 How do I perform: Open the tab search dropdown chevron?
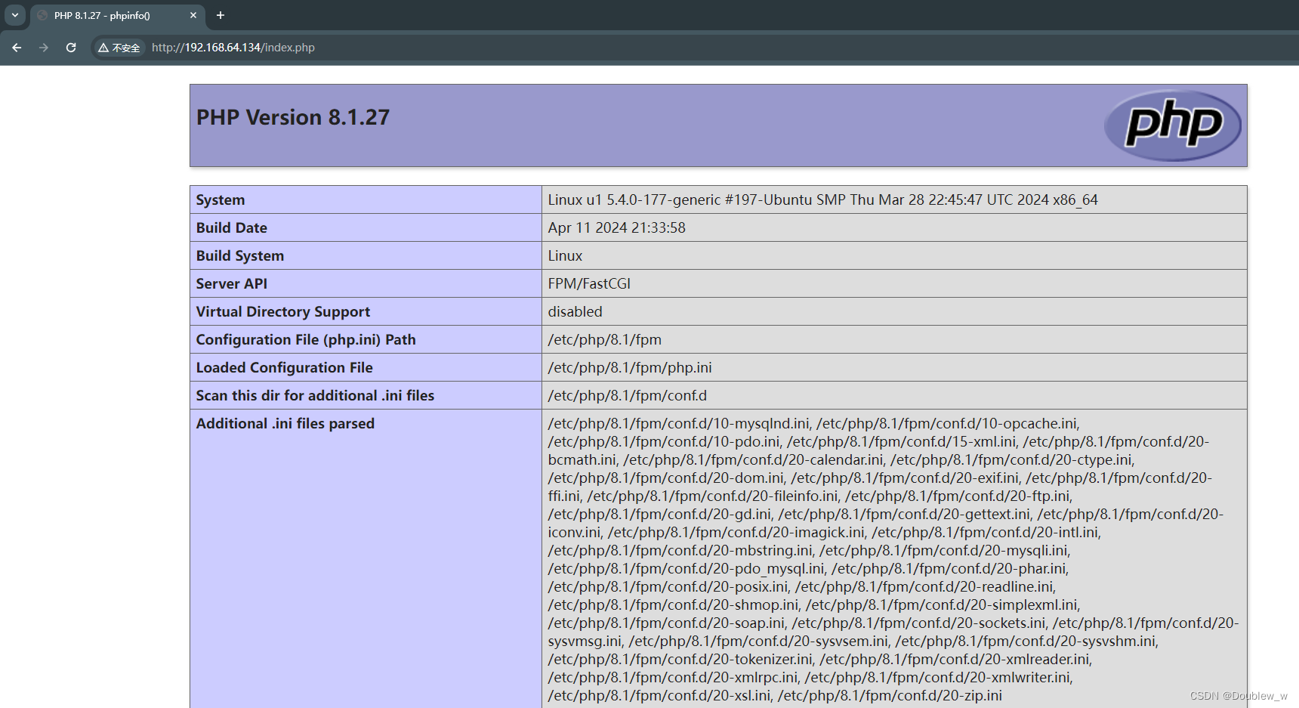(15, 15)
